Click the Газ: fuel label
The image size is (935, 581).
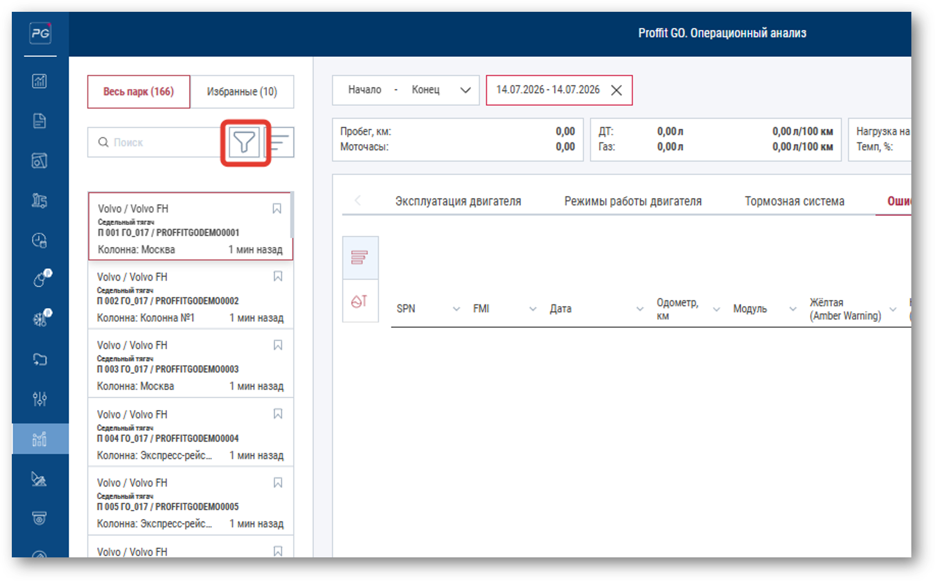607,147
